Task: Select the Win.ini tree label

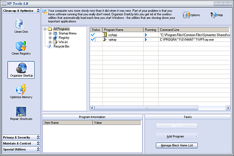Action: pos(63,42)
